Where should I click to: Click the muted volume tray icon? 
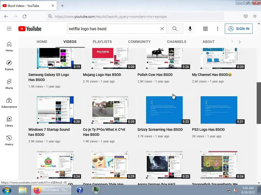point(235,190)
